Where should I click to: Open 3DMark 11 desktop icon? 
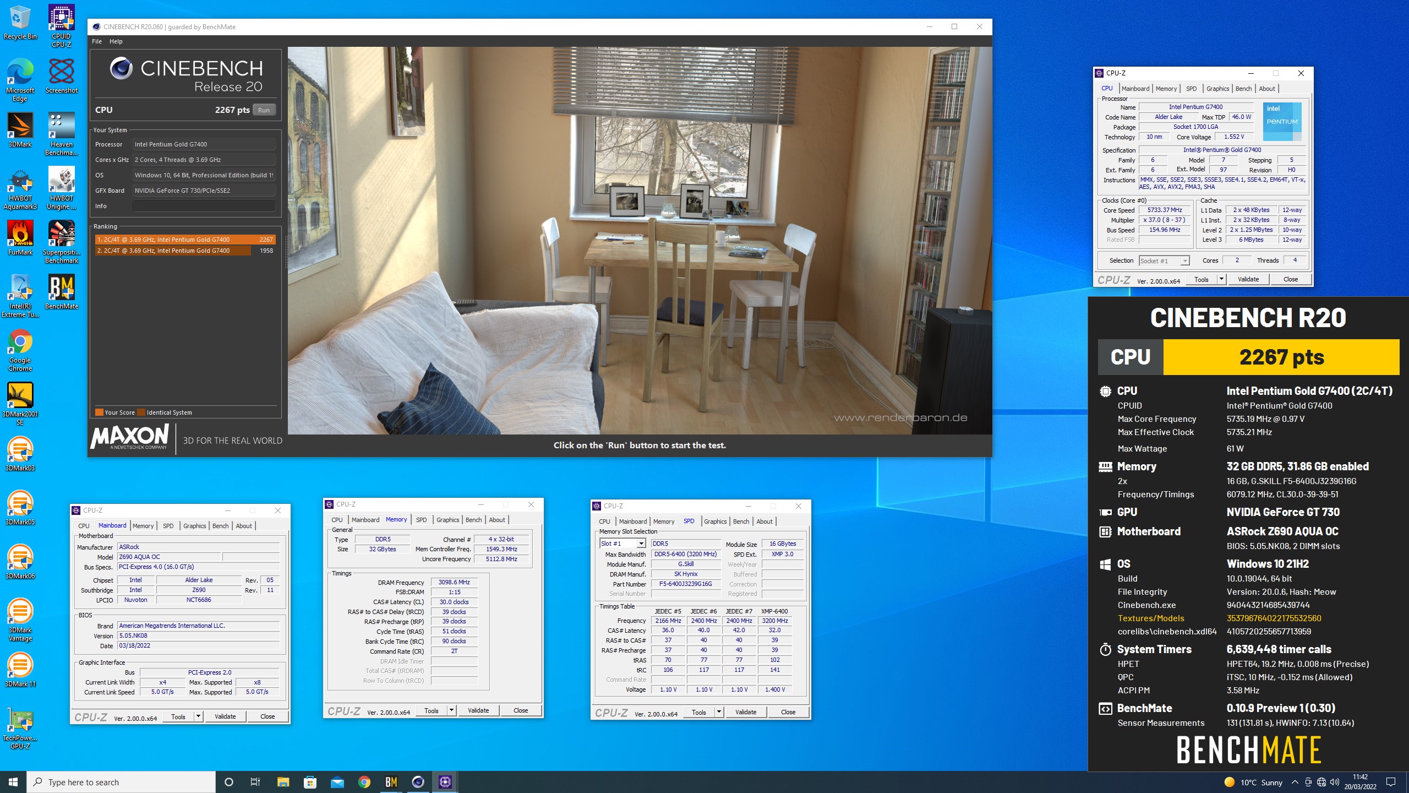[x=20, y=669]
